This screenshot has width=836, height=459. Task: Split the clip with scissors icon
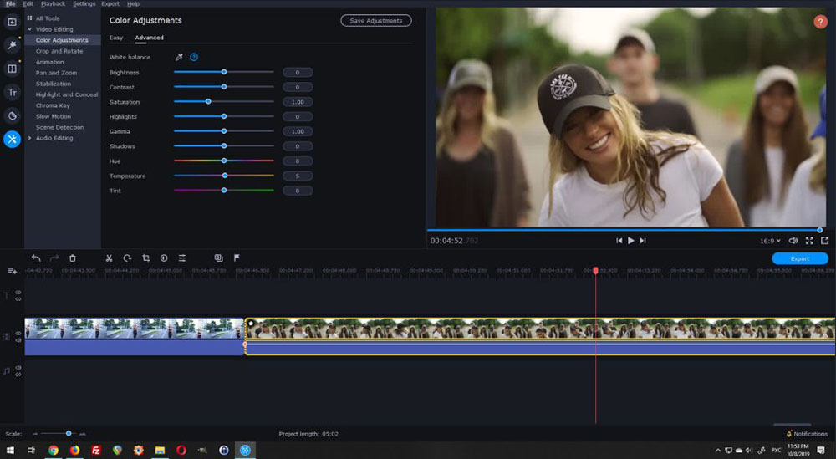[x=109, y=258]
